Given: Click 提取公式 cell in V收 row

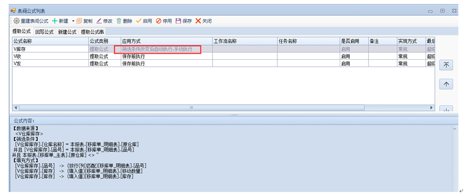Looking at the screenshot, I should [105, 56].
